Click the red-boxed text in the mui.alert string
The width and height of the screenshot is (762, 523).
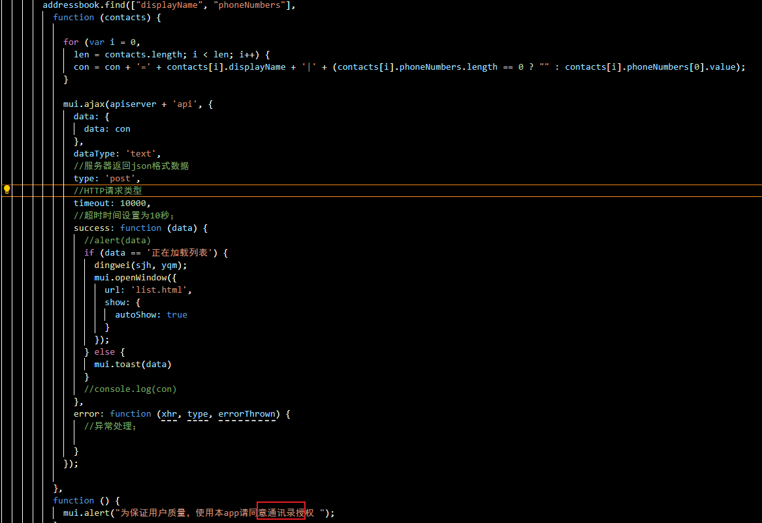point(281,513)
